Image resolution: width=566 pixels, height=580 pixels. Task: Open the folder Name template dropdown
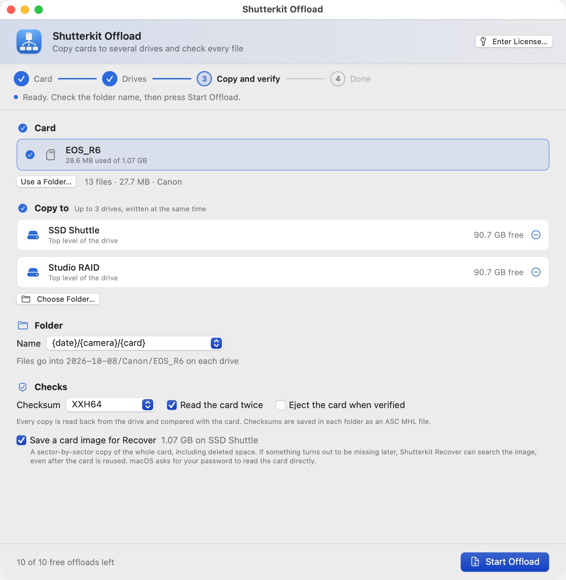216,343
